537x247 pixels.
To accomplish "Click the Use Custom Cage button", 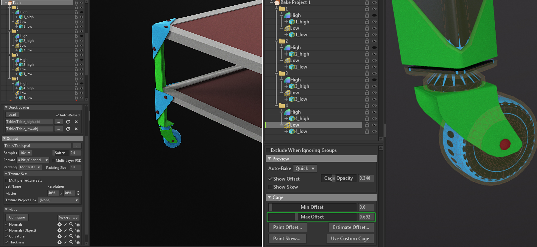I will click(350, 239).
